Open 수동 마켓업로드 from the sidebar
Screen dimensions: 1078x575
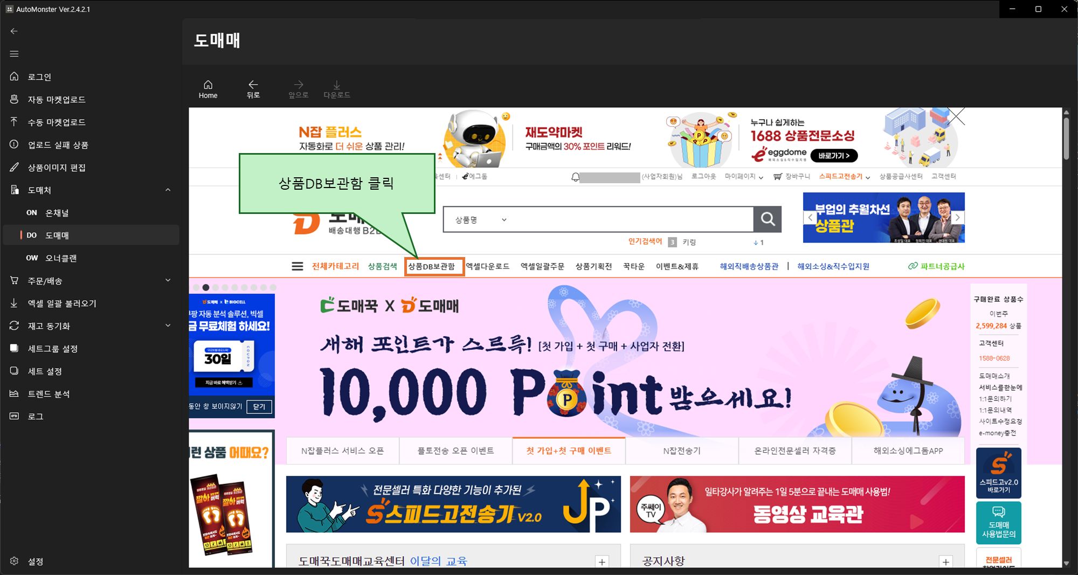pyautogui.click(x=91, y=122)
